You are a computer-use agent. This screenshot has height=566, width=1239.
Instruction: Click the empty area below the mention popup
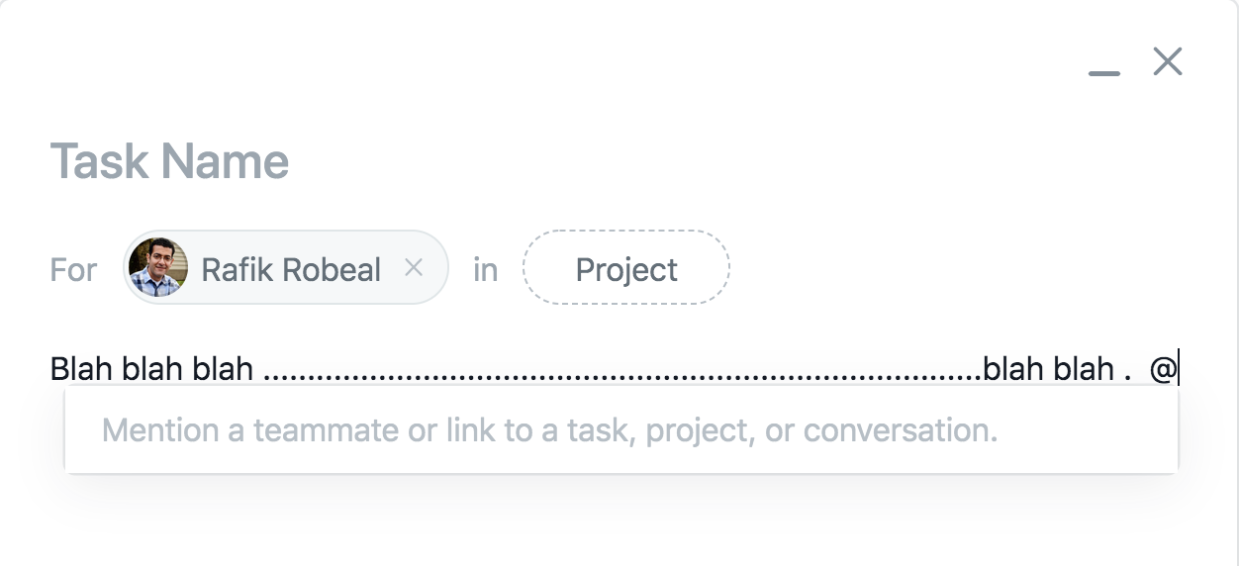point(620,519)
